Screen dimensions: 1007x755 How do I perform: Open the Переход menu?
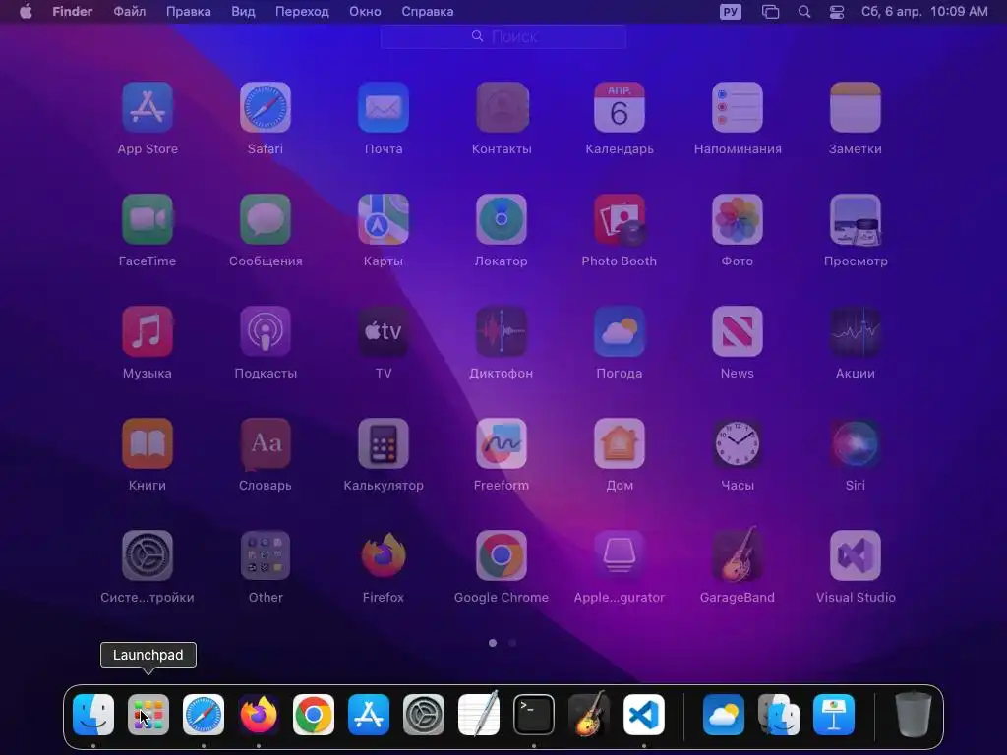tap(302, 11)
